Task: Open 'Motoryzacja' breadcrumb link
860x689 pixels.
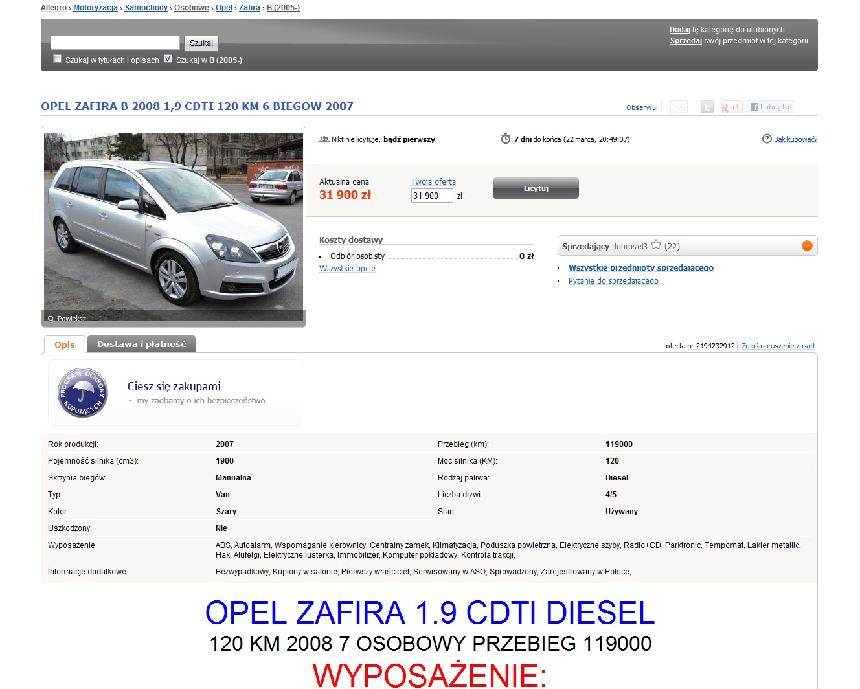Action: click(x=95, y=8)
